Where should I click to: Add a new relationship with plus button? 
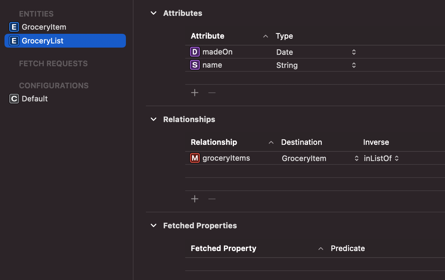click(x=195, y=199)
